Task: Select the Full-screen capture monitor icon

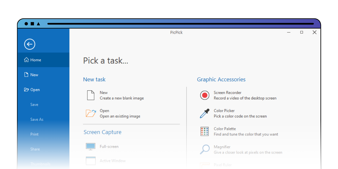Action: click(91, 146)
